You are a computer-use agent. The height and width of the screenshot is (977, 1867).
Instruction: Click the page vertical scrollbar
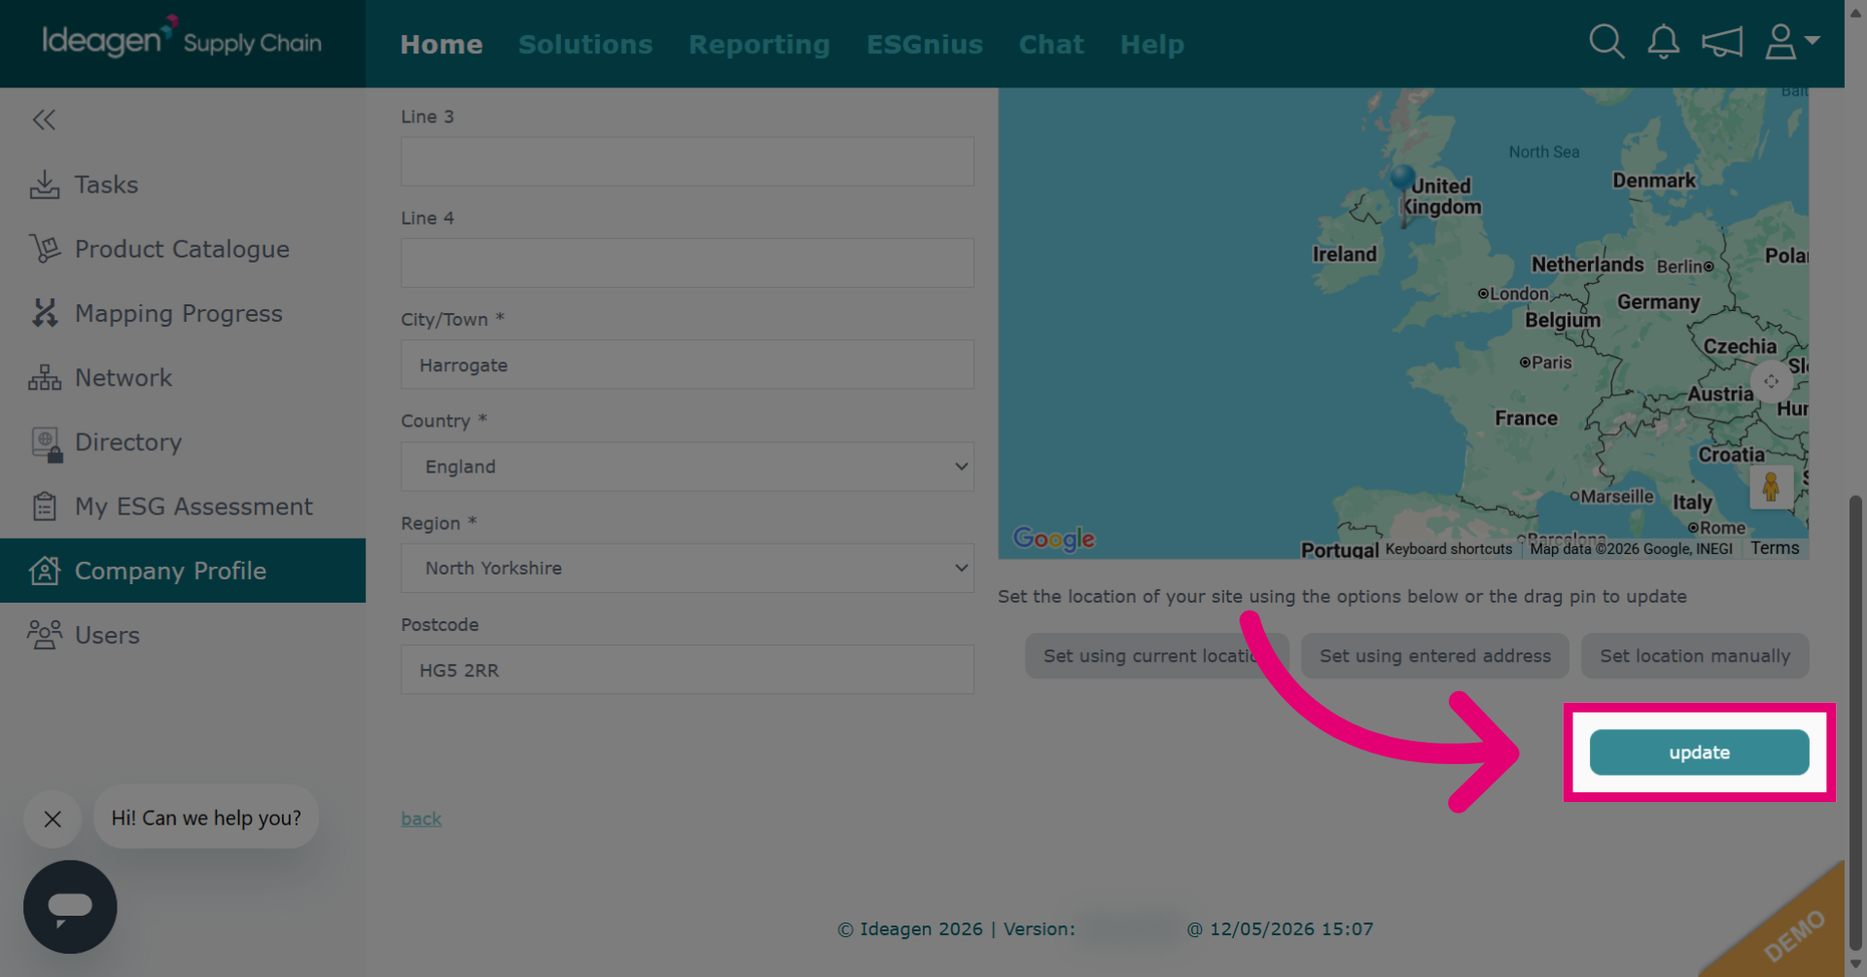(1855, 721)
